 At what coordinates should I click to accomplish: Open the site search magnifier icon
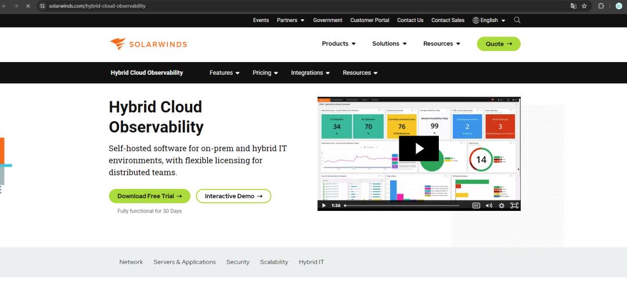click(517, 20)
